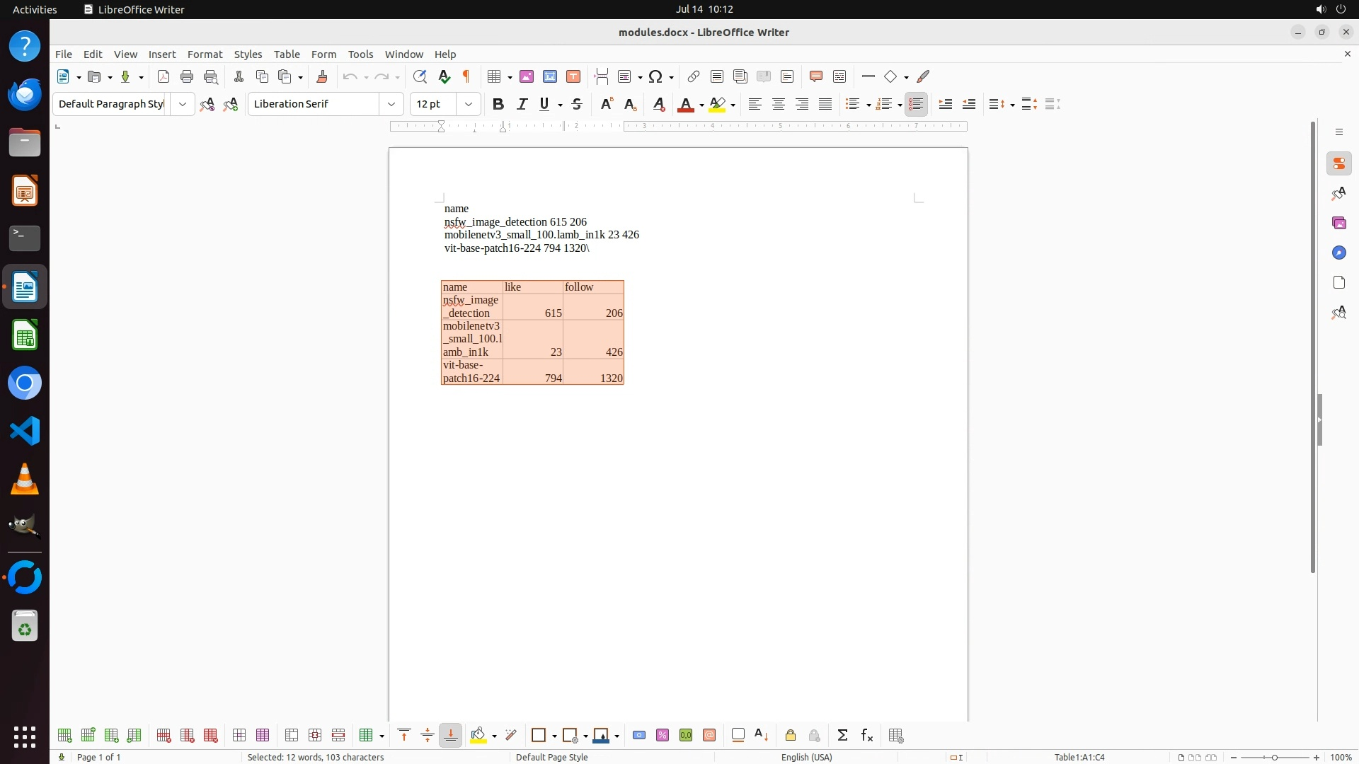The width and height of the screenshot is (1359, 764).
Task: Click the Insert Hyperlink icon
Action: coord(694,76)
